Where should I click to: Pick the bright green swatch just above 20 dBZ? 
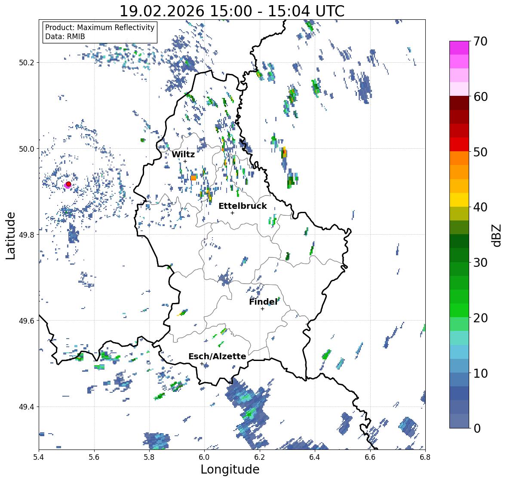coord(459,310)
